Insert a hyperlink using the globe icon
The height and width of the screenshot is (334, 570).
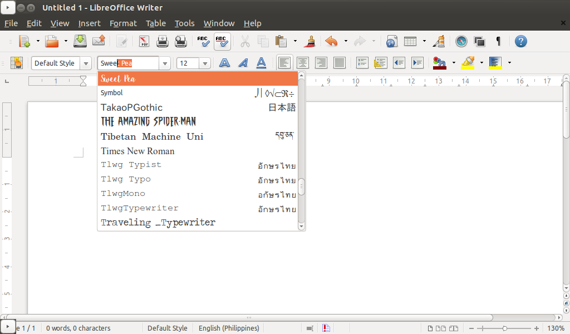[x=391, y=41]
